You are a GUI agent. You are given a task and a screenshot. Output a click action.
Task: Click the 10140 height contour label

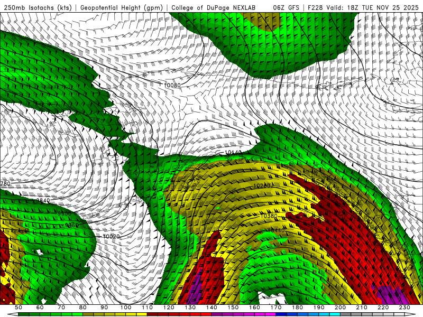click(x=233, y=153)
